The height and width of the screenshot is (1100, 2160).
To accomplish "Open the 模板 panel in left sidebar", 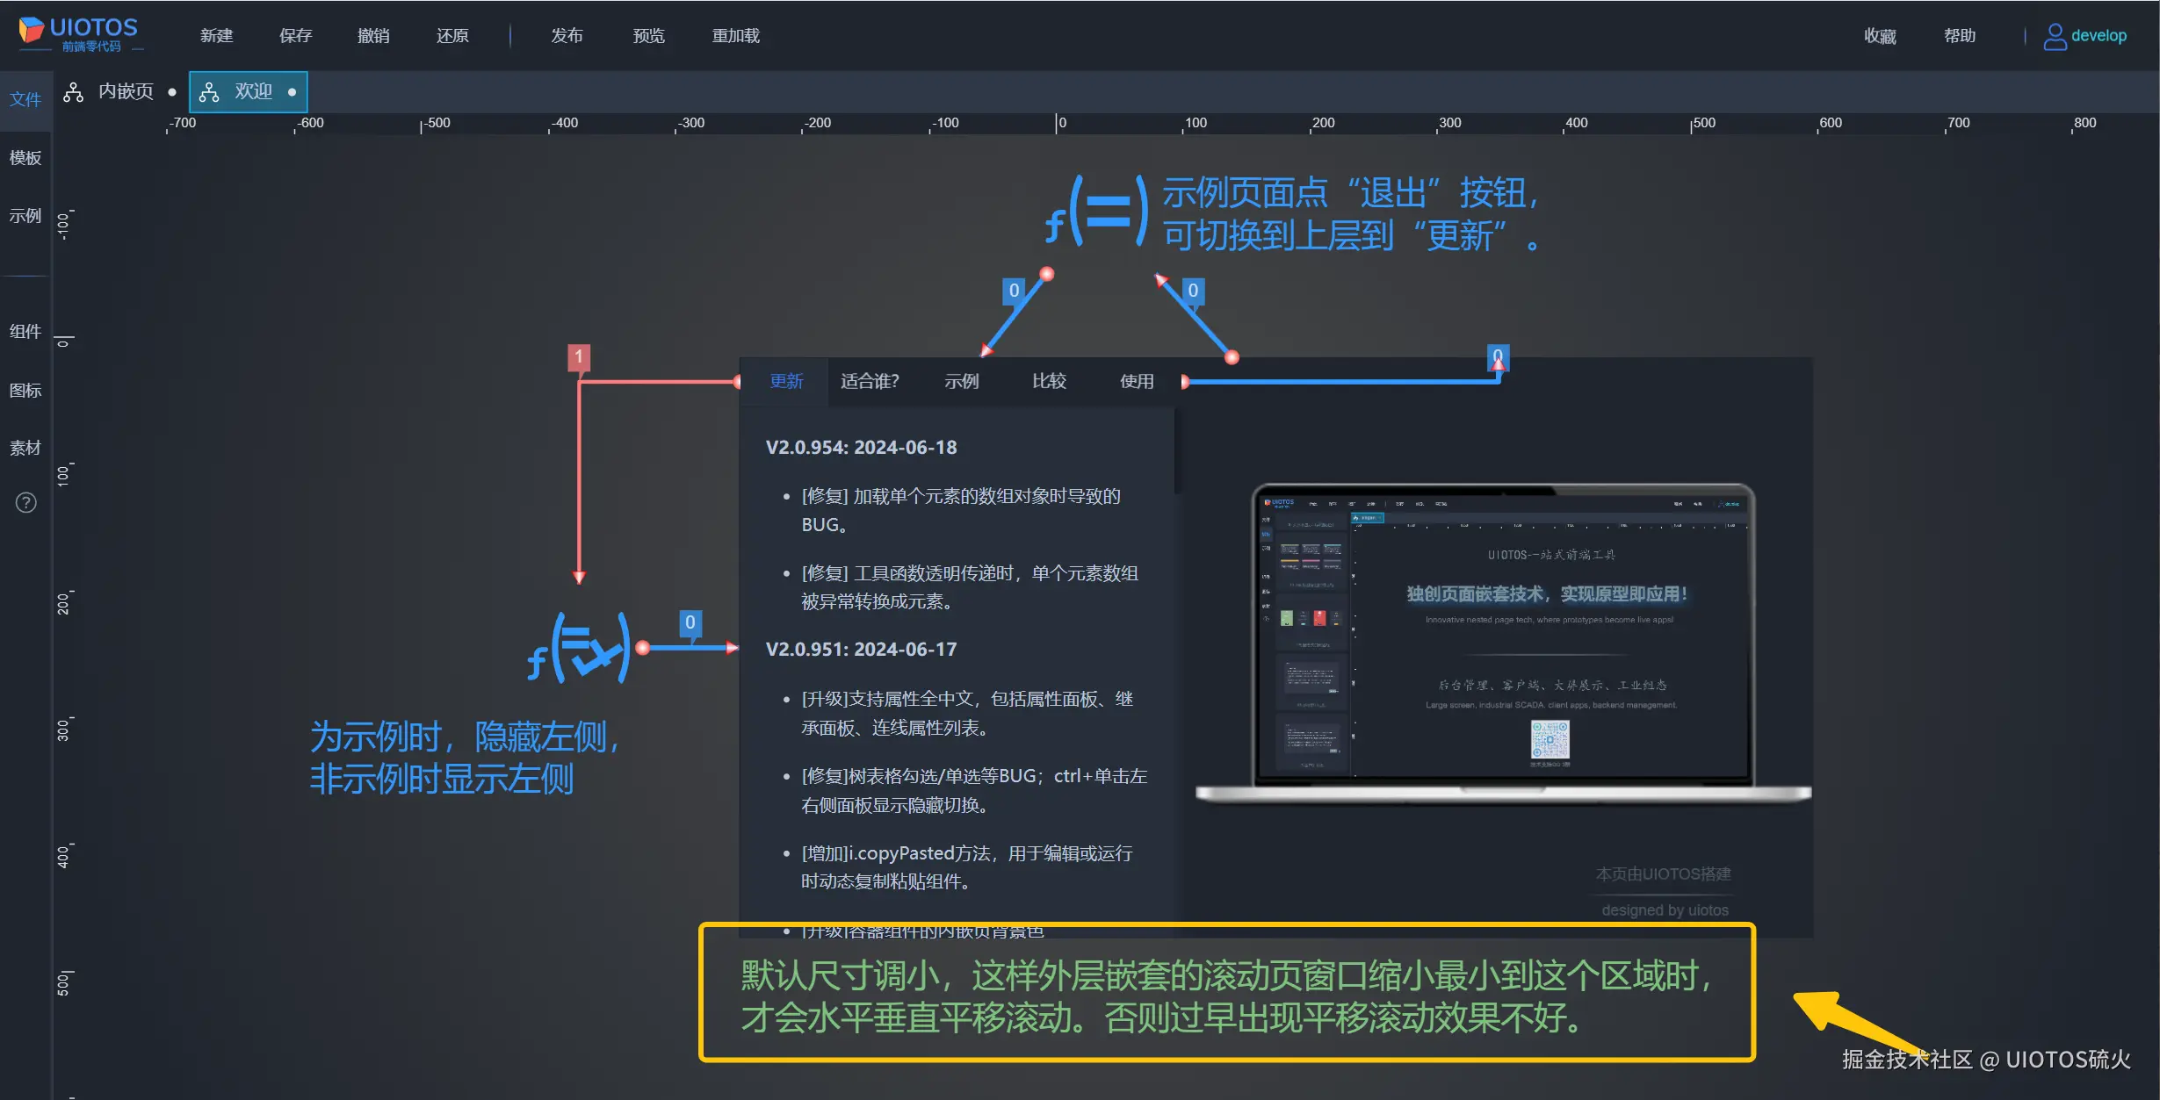I will 25,158.
